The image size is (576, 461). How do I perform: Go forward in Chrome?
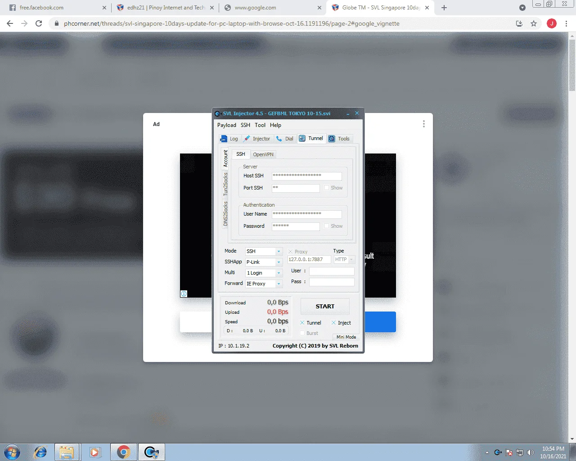(x=24, y=23)
